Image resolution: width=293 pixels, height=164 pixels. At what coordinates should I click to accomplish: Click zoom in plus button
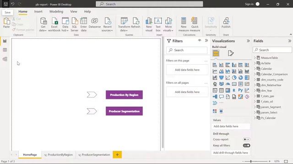pos(270,161)
